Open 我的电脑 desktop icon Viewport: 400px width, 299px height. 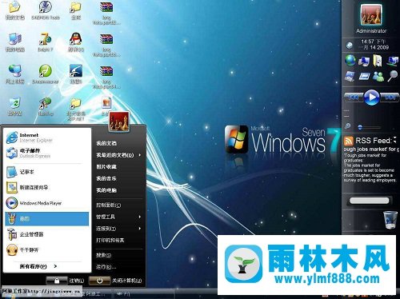[x=15, y=42]
